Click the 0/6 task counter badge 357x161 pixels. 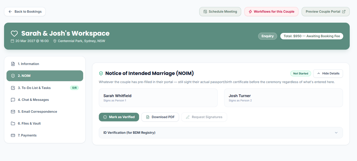[74, 88]
